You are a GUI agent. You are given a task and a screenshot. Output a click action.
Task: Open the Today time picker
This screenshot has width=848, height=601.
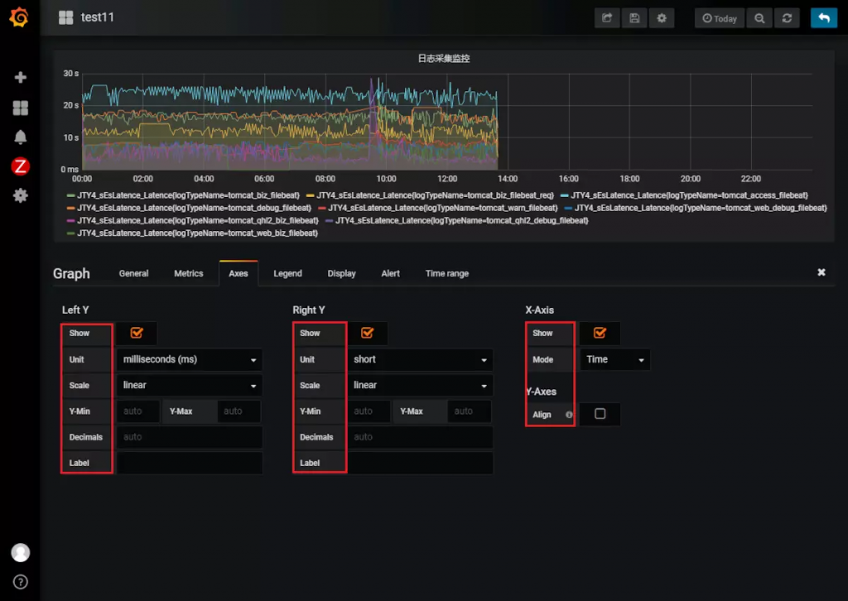(x=720, y=18)
